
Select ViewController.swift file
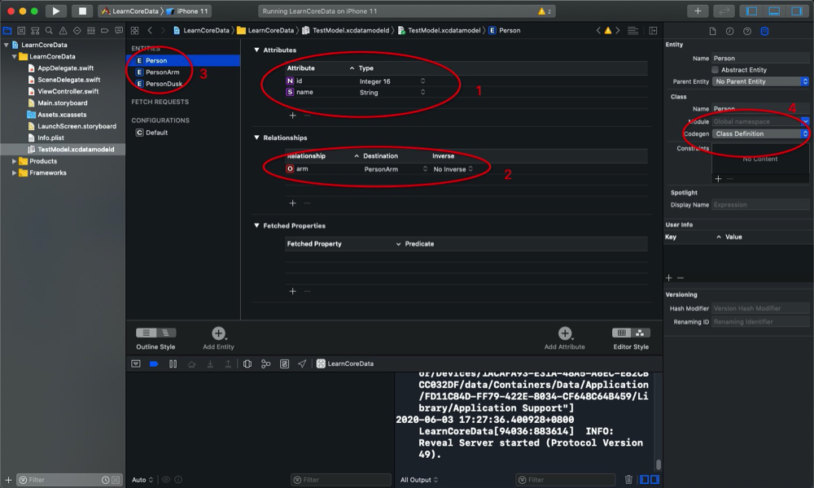click(68, 91)
